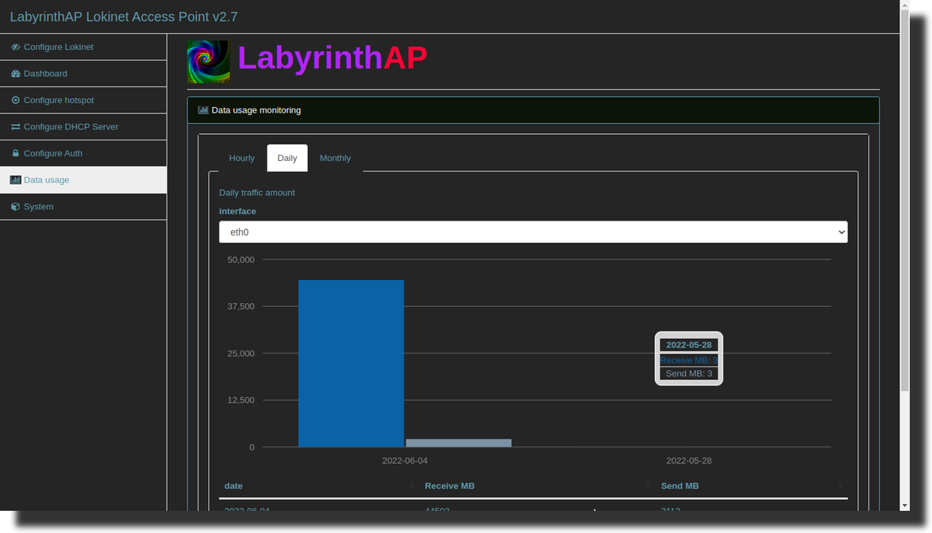This screenshot has width=932, height=533.
Task: Click the 25,000 y-axis label
Action: (241, 353)
